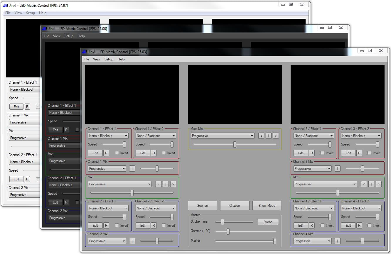The image size is (391, 254).
Task: Click the black Channel 3 preview panel
Action: (x=337, y=94)
